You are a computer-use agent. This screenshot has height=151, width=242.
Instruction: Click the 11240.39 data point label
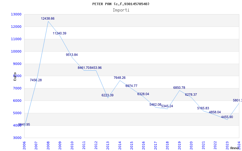click(60, 34)
